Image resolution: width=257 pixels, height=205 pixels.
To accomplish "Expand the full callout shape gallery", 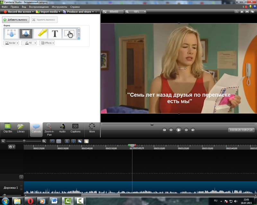I will tap(79, 38).
